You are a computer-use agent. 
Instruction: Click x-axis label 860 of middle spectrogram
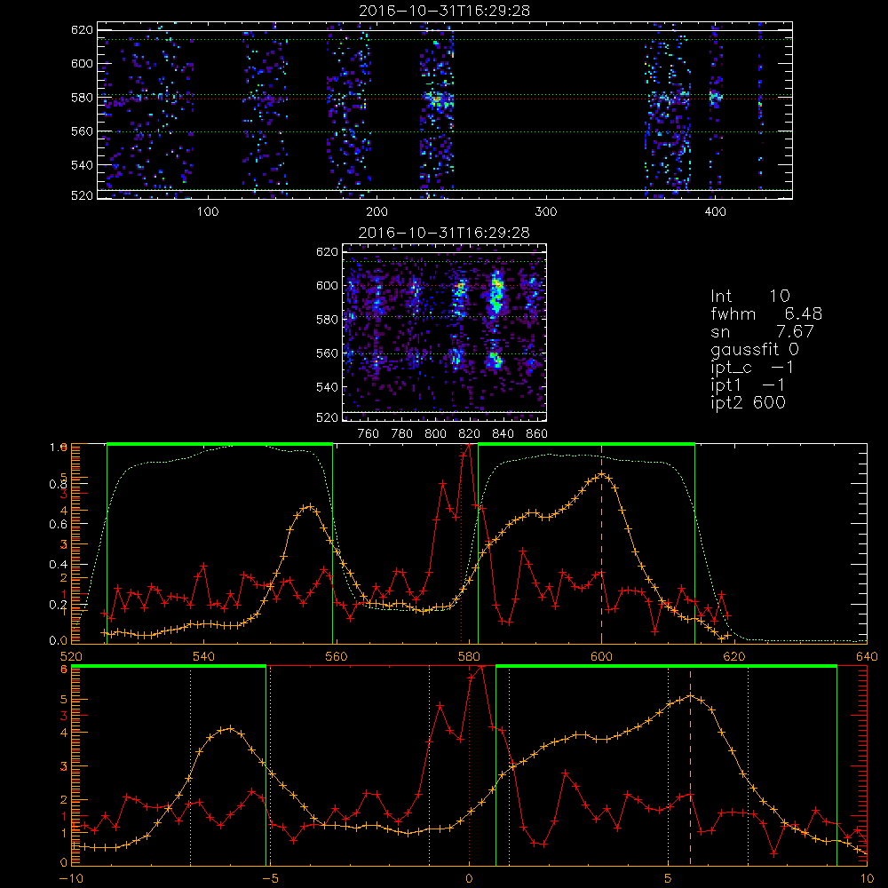point(537,434)
